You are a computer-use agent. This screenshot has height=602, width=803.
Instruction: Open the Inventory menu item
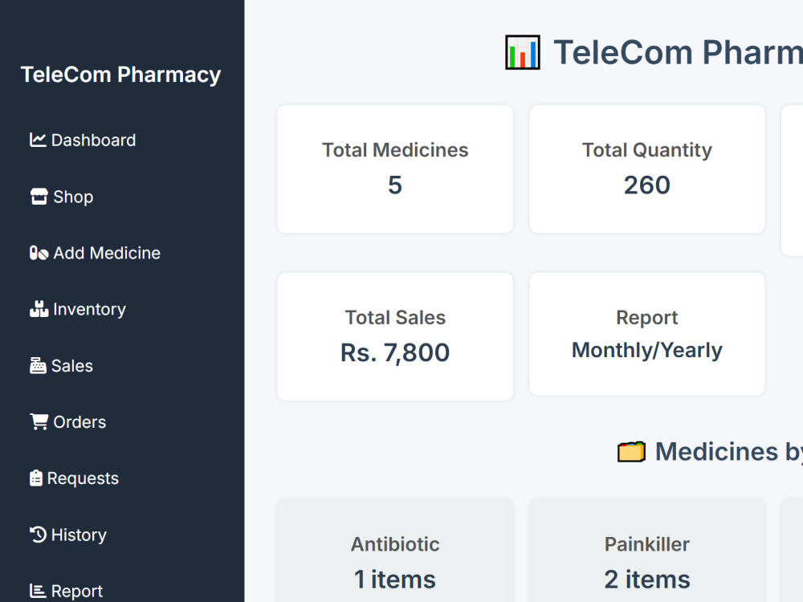click(x=78, y=309)
